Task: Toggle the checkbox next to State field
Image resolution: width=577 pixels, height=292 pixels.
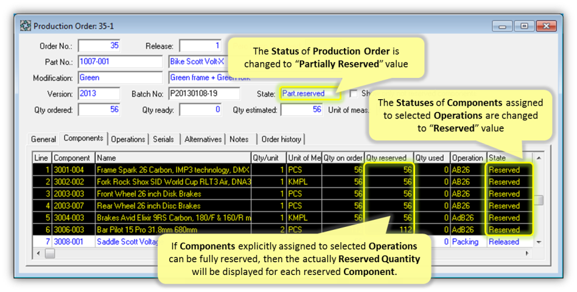Action: click(353, 94)
